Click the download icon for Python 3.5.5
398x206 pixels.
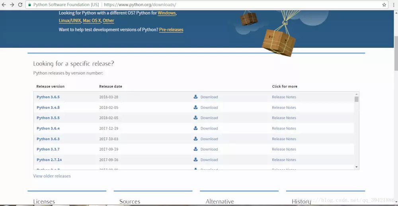[195, 118]
